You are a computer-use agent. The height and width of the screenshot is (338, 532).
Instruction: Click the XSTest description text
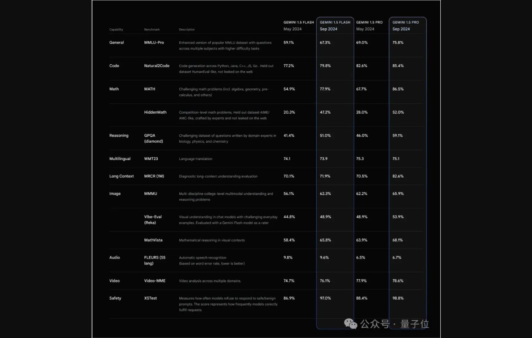tap(228, 304)
